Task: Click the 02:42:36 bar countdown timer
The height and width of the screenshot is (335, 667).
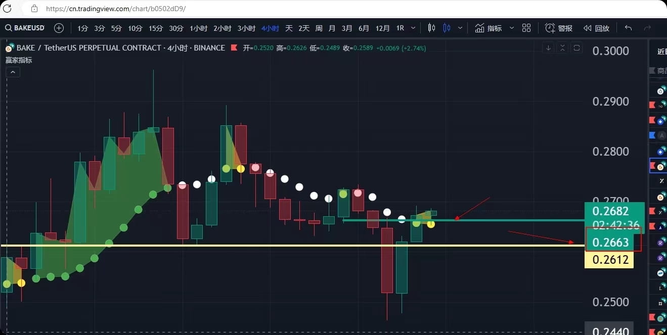Action: pos(616,224)
